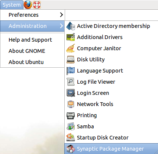158x154 pixels.
Task: Click the Synaptic Package Manager icon
Action: tap(71, 149)
